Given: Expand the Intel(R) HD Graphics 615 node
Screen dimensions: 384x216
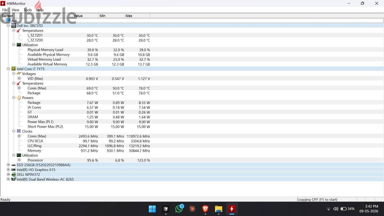Looking at the screenshot, I should pos(8,170).
